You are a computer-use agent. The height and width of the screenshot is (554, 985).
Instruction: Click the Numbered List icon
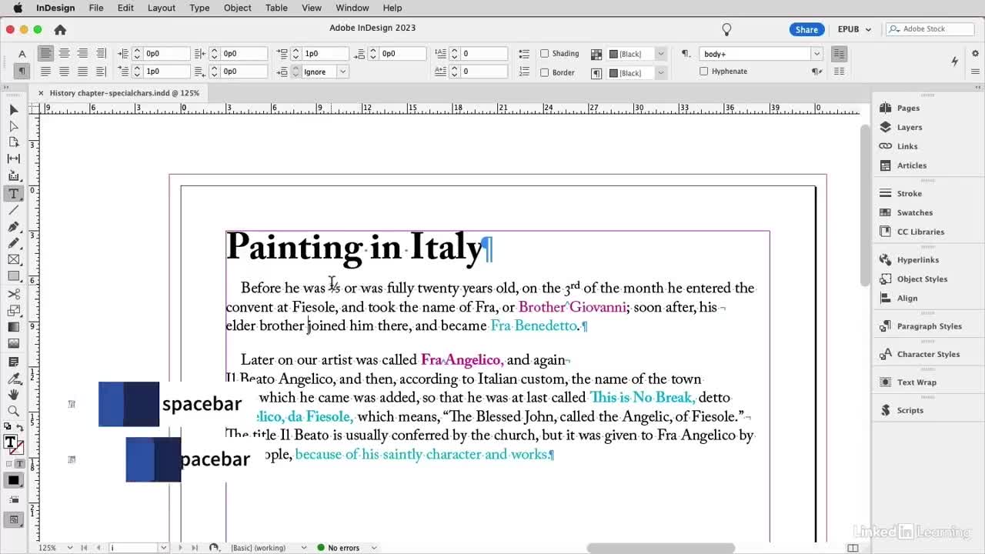pyautogui.click(x=524, y=72)
